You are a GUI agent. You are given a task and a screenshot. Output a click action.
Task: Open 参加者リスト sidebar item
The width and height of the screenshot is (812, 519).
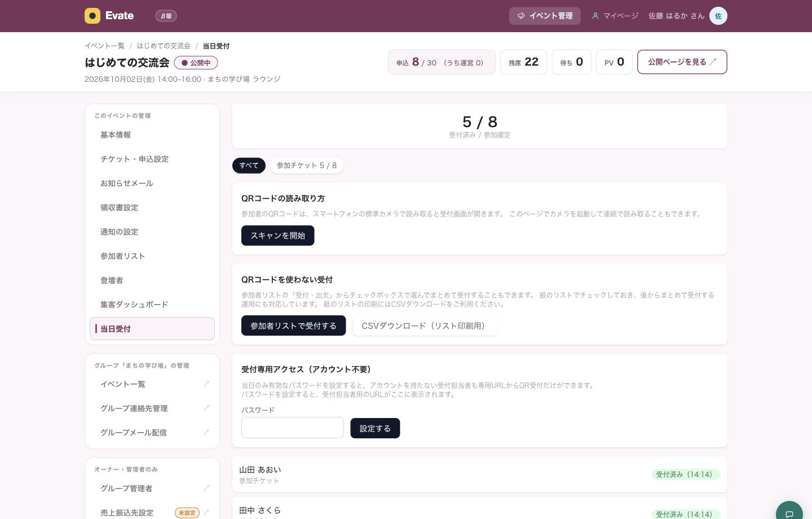152,256
